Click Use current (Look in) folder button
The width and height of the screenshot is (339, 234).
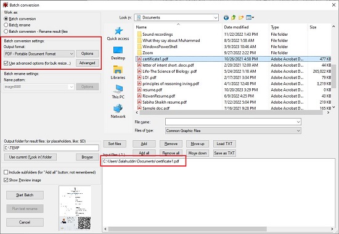coord(30,157)
